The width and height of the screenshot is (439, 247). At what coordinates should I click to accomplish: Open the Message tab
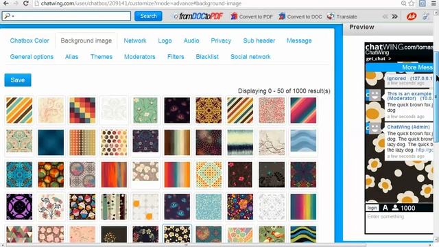299,40
